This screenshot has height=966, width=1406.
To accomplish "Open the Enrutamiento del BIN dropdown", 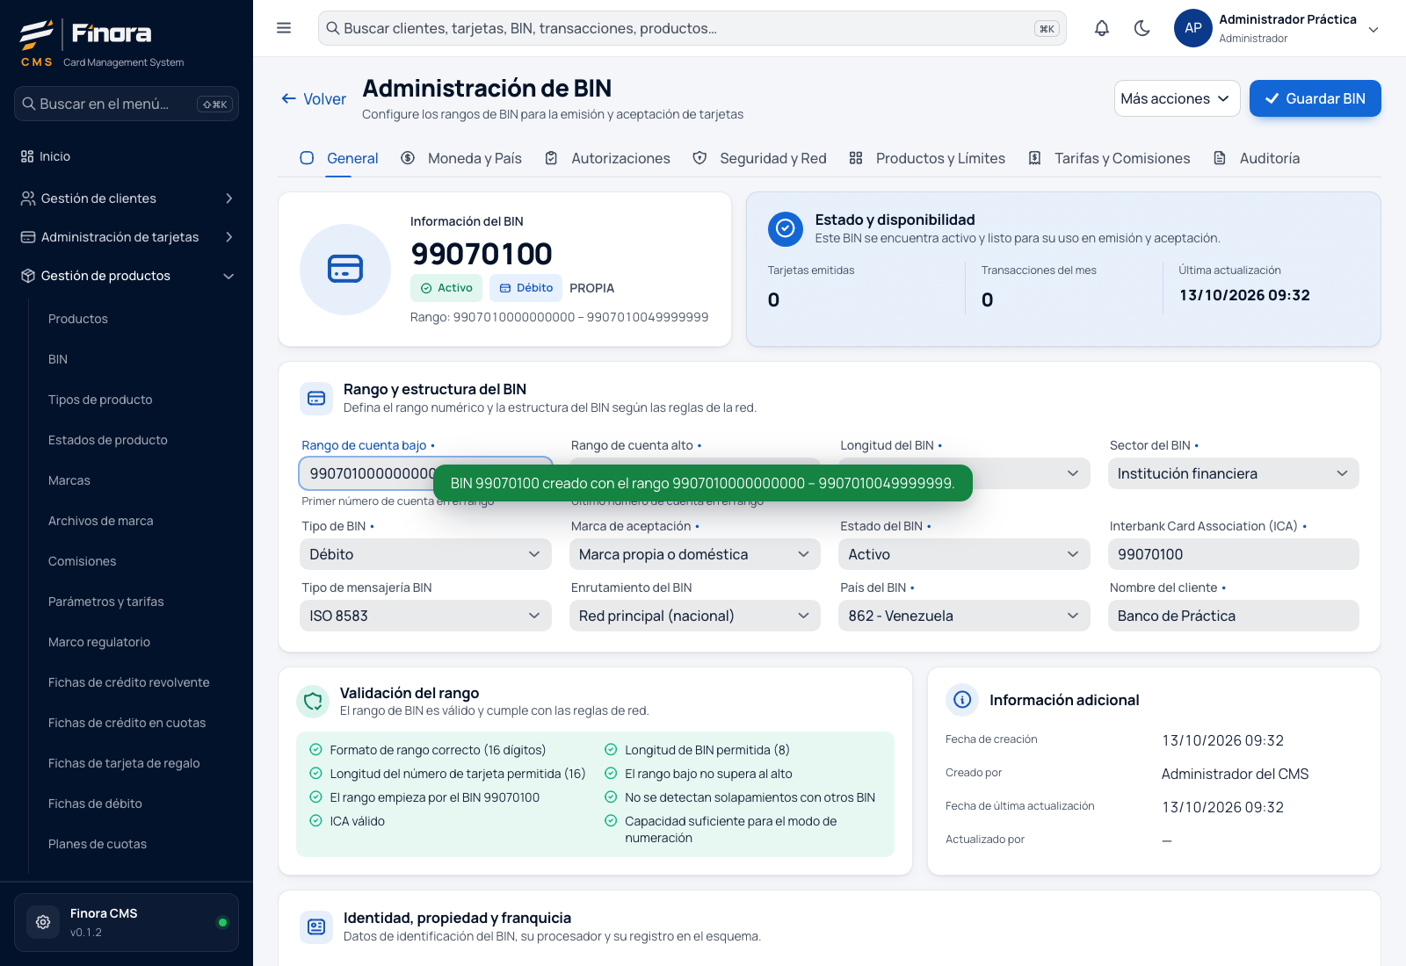I will coord(694,616).
